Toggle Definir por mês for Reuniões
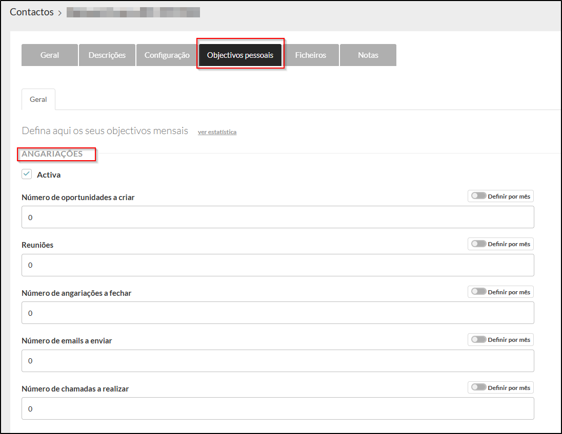 click(x=479, y=244)
